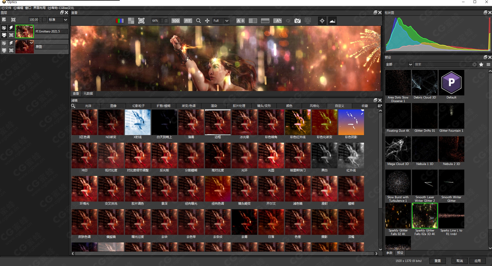Viewport: 492px width, 266px height.
Task: Click the edit filter icon on the PI Emitters layer
Action: pos(4,28)
